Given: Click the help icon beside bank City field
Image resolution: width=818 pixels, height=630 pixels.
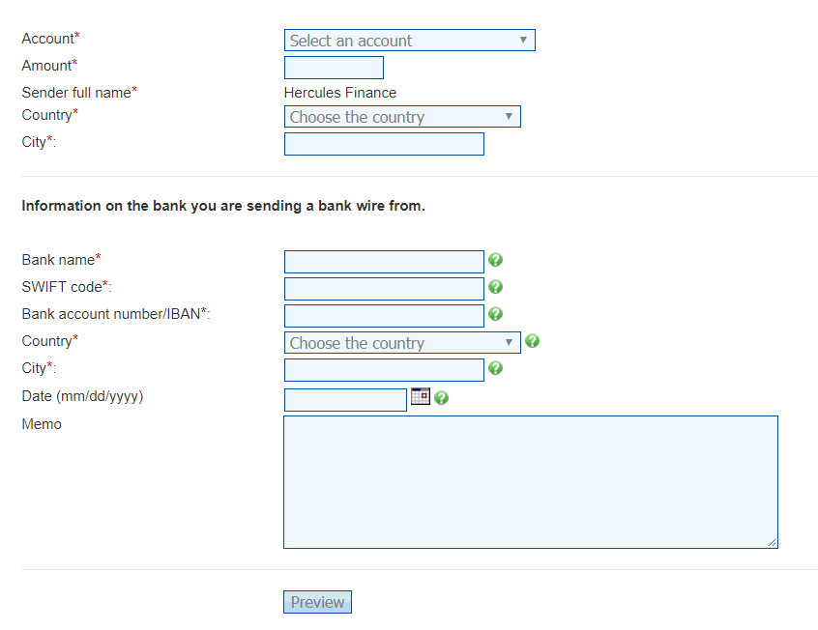Looking at the screenshot, I should pos(495,368).
